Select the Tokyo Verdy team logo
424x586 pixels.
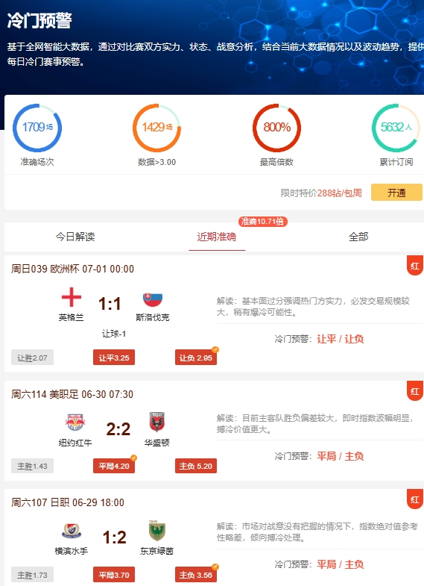click(156, 531)
